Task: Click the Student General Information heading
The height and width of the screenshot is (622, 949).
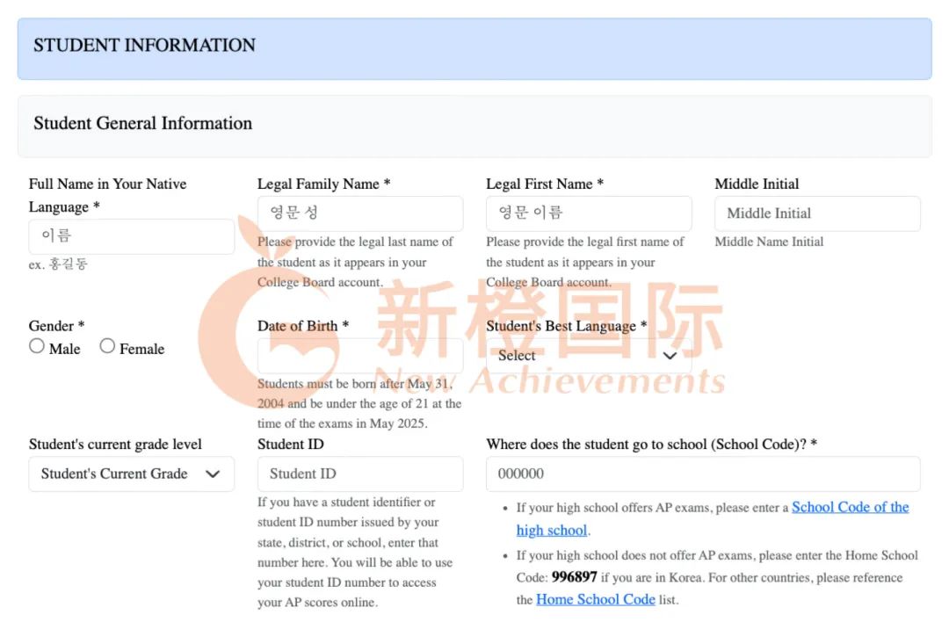Action: (143, 123)
